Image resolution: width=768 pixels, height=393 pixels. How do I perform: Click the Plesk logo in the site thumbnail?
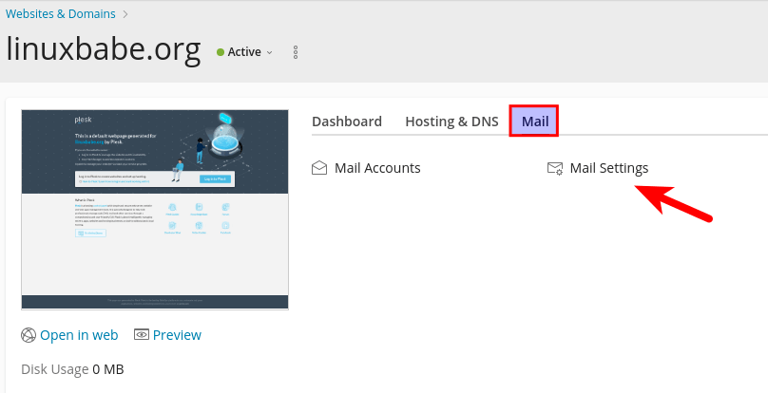pyautogui.click(x=83, y=120)
